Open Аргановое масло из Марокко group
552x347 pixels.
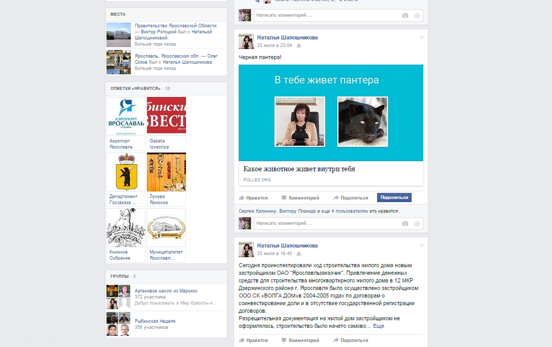pos(166,291)
